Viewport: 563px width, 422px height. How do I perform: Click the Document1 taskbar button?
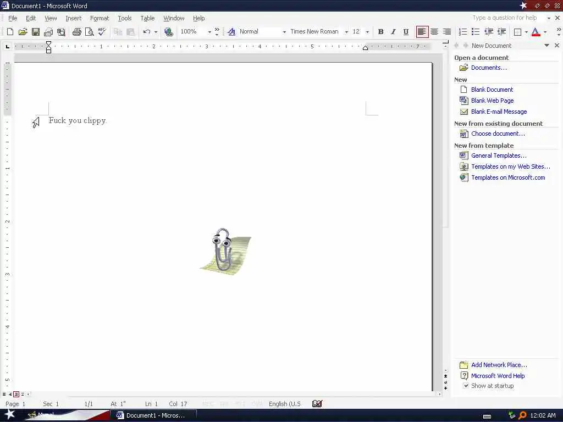coord(153,415)
